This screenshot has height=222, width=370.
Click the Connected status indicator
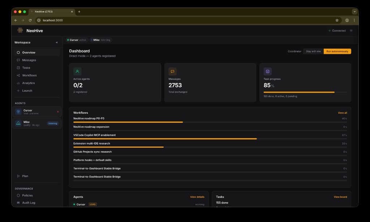337,31
